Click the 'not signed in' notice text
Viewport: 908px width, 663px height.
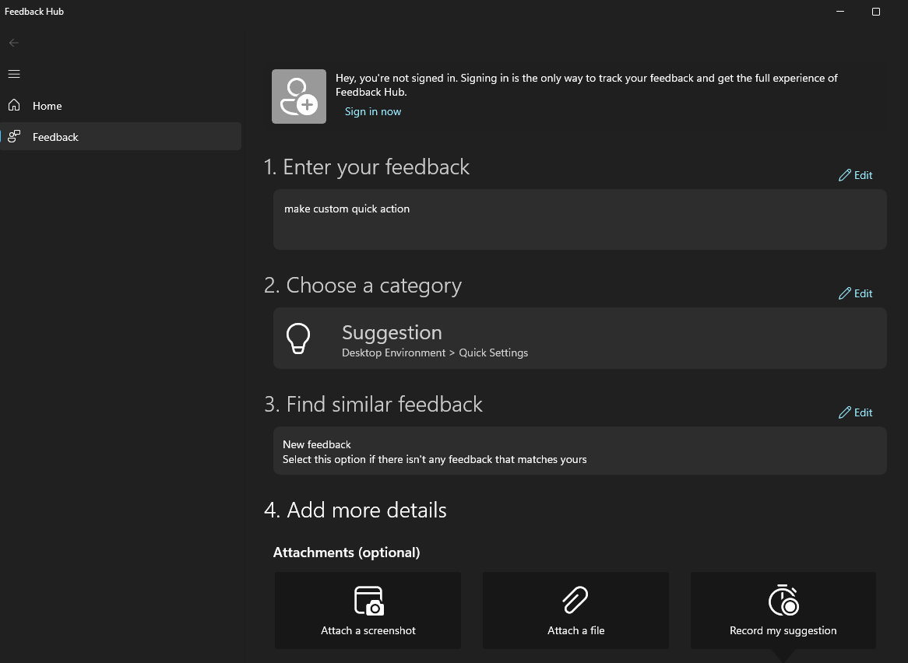[x=586, y=85]
